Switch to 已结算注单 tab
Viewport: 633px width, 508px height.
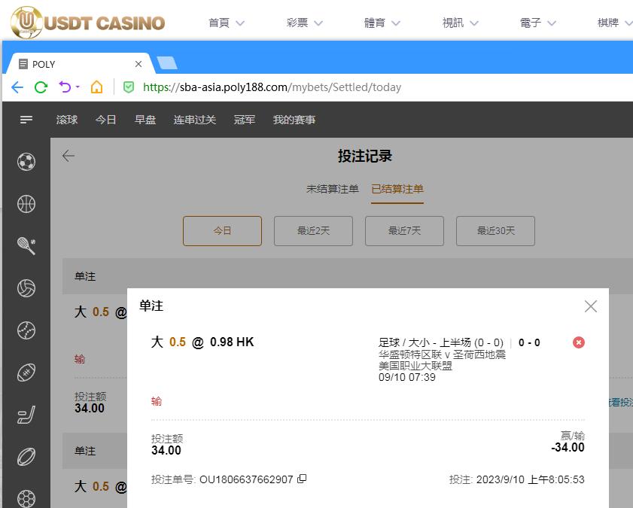point(397,189)
